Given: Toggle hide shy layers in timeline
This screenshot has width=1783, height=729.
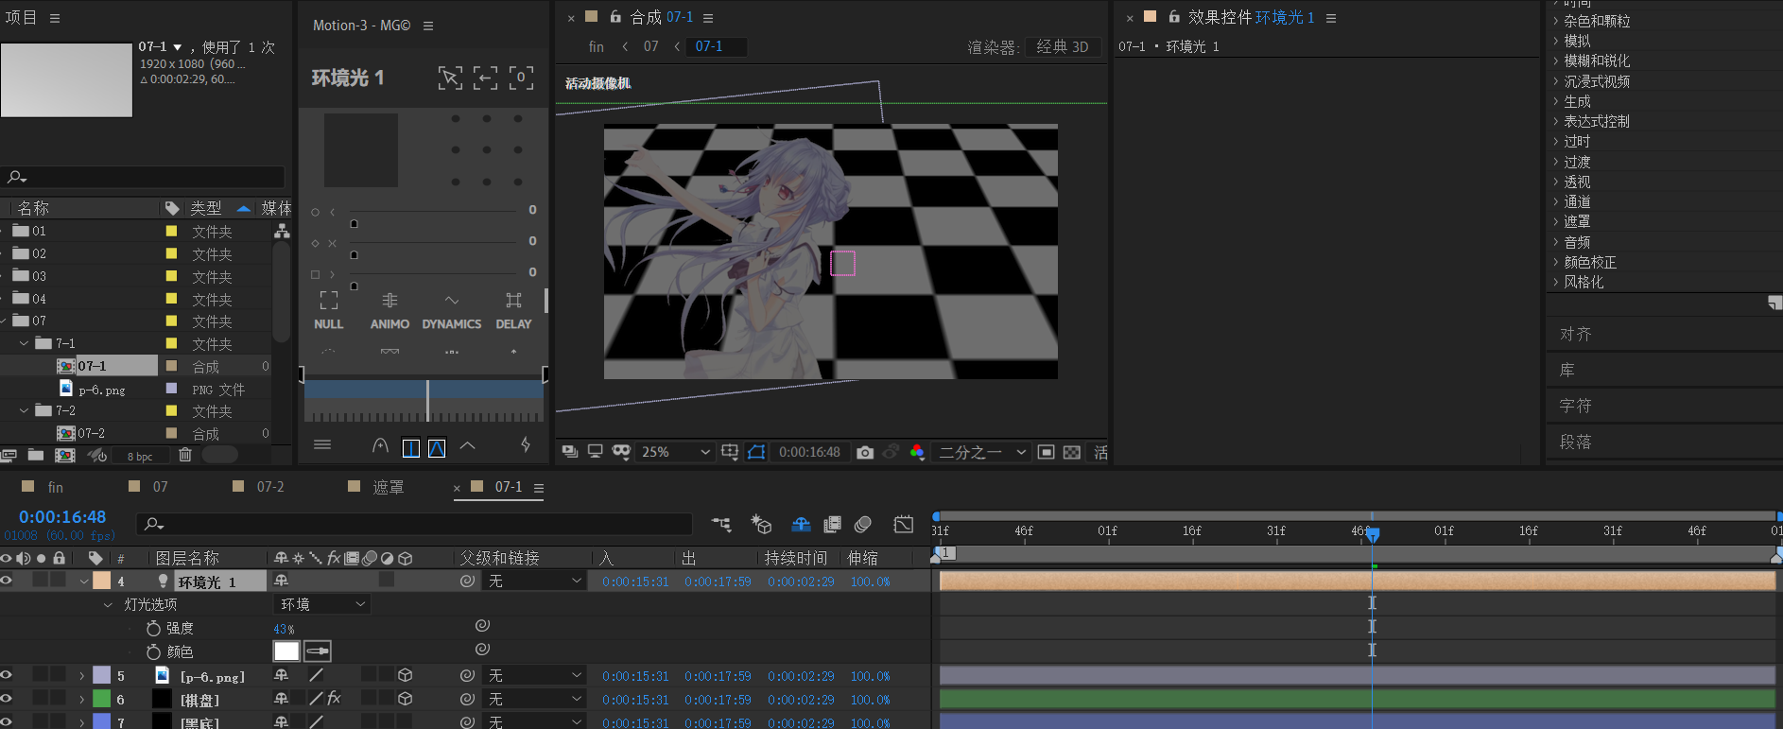Looking at the screenshot, I should click(801, 524).
